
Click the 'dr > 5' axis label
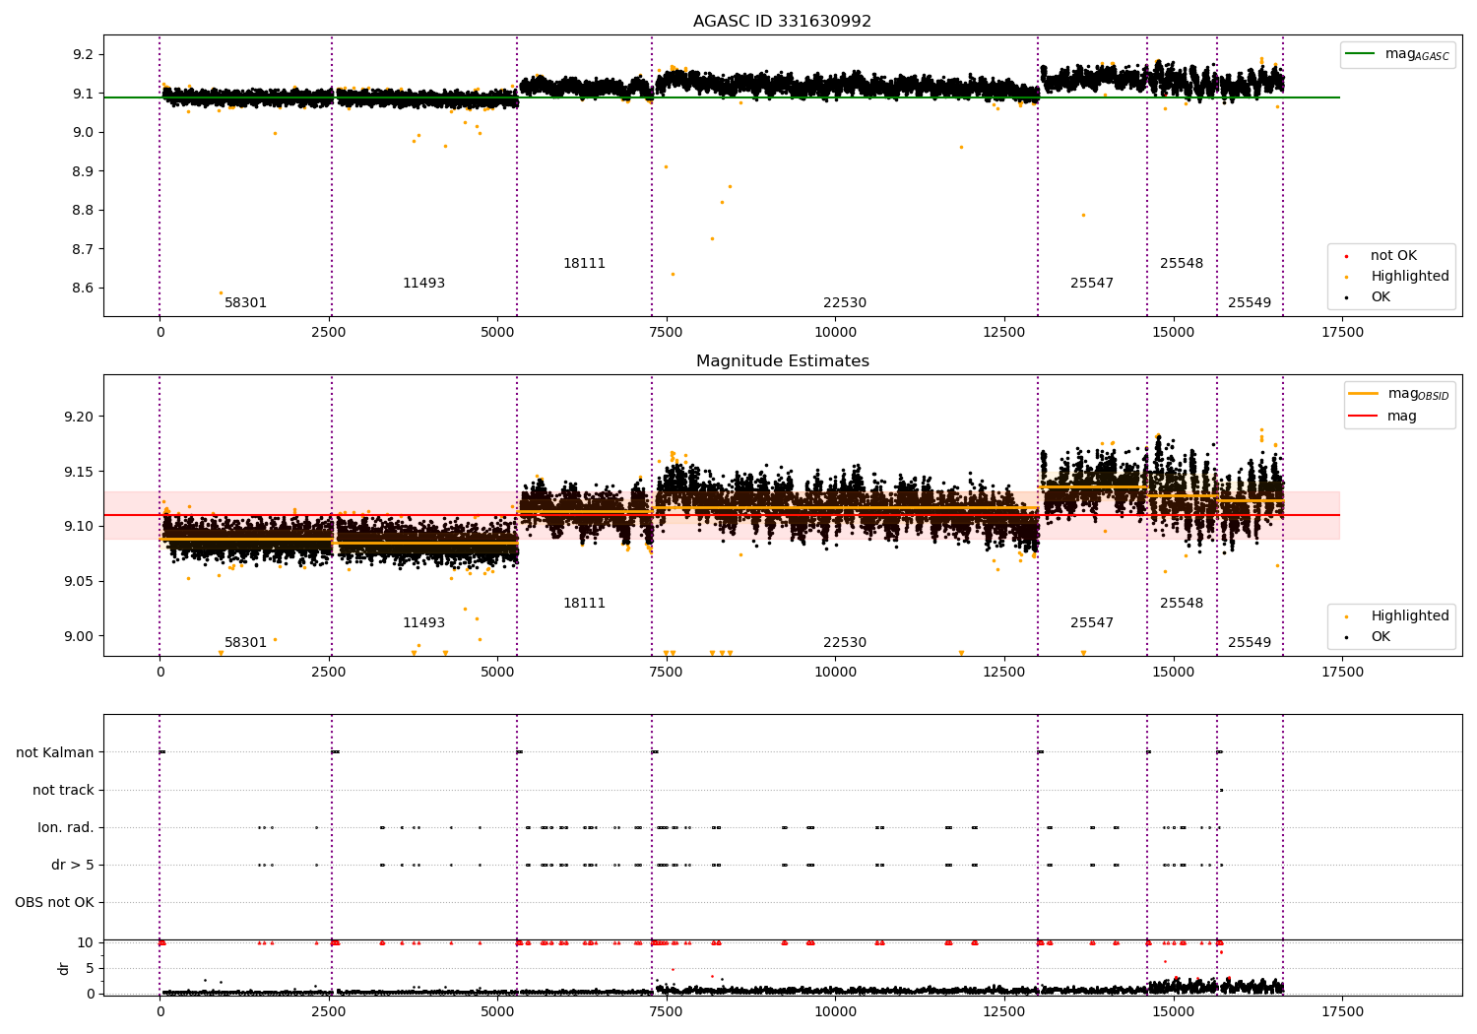(x=73, y=866)
